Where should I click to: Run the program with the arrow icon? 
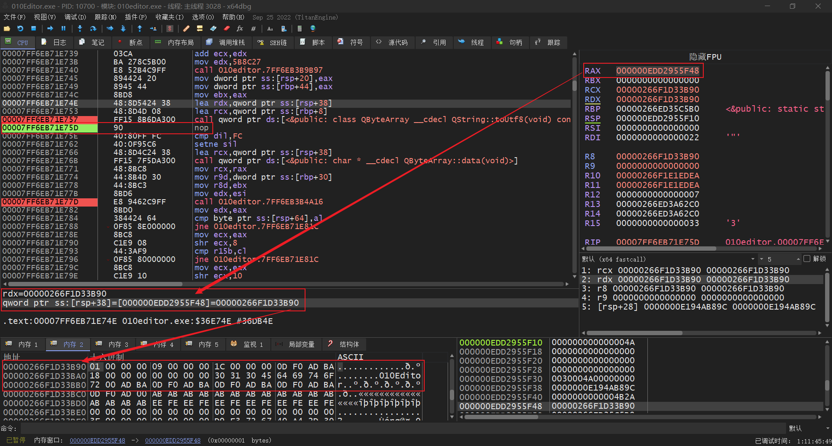click(x=50, y=29)
